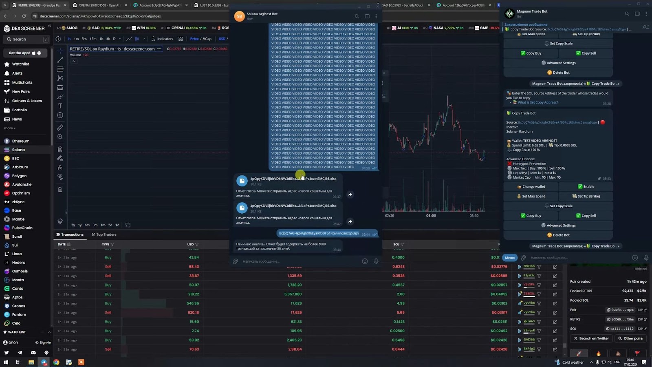Open the 'What is Set Copy Address?' link
This screenshot has width=652, height=367.
(x=537, y=103)
